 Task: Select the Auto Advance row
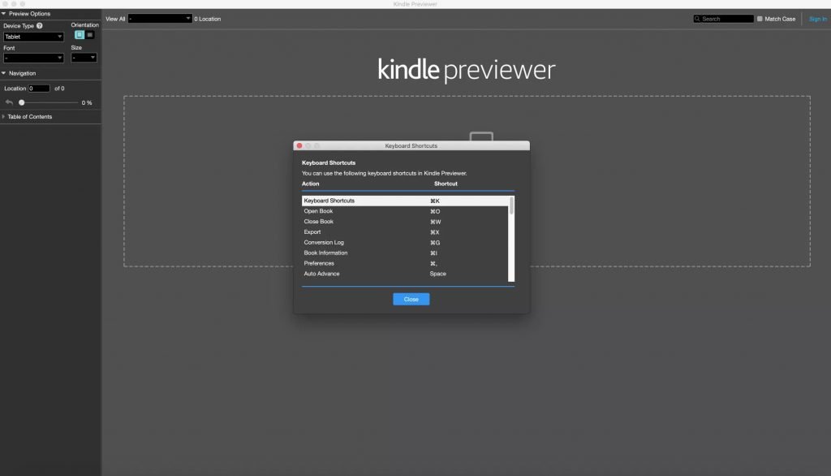tap(405, 274)
